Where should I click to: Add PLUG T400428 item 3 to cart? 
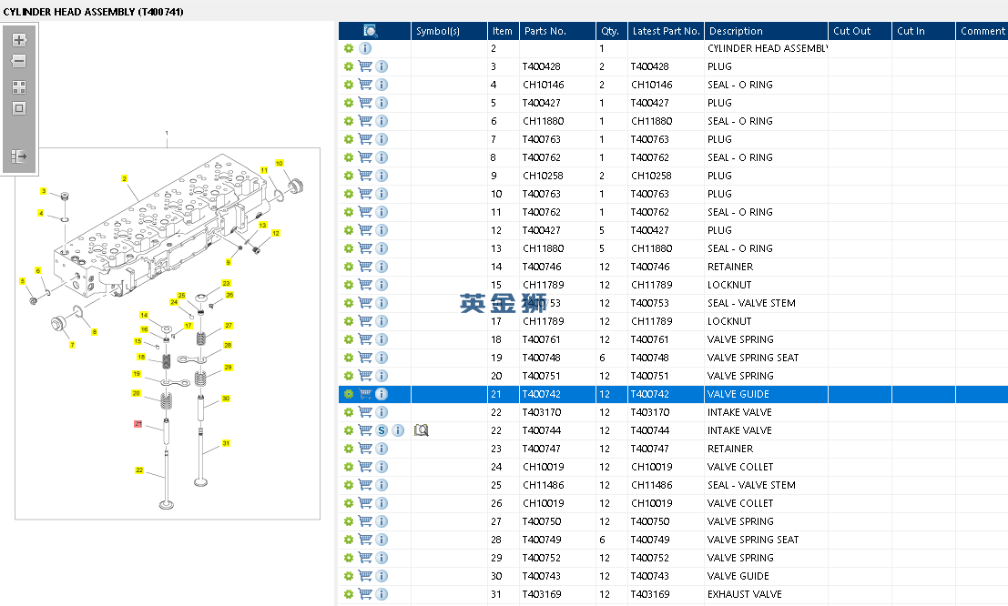[x=365, y=66]
